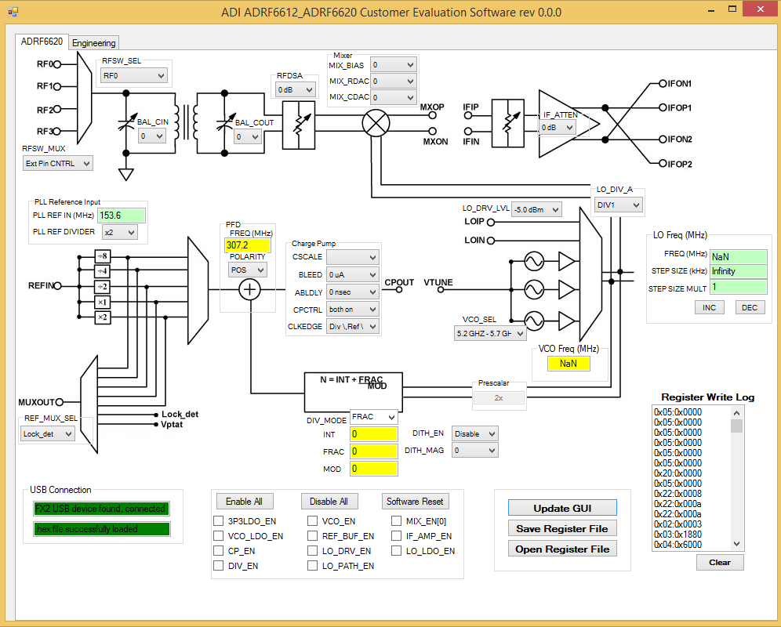Open the REF_MUX_SEL Lock_det dropdown

47,433
